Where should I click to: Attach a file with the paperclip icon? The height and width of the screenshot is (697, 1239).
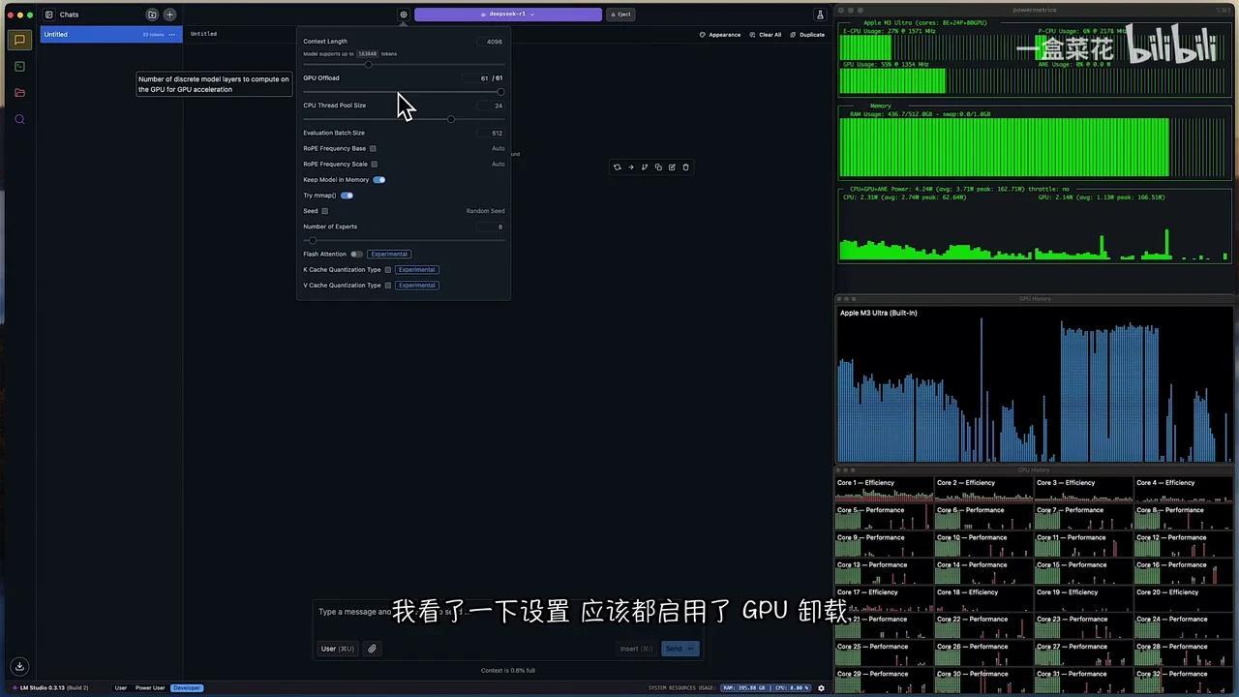tap(372, 649)
